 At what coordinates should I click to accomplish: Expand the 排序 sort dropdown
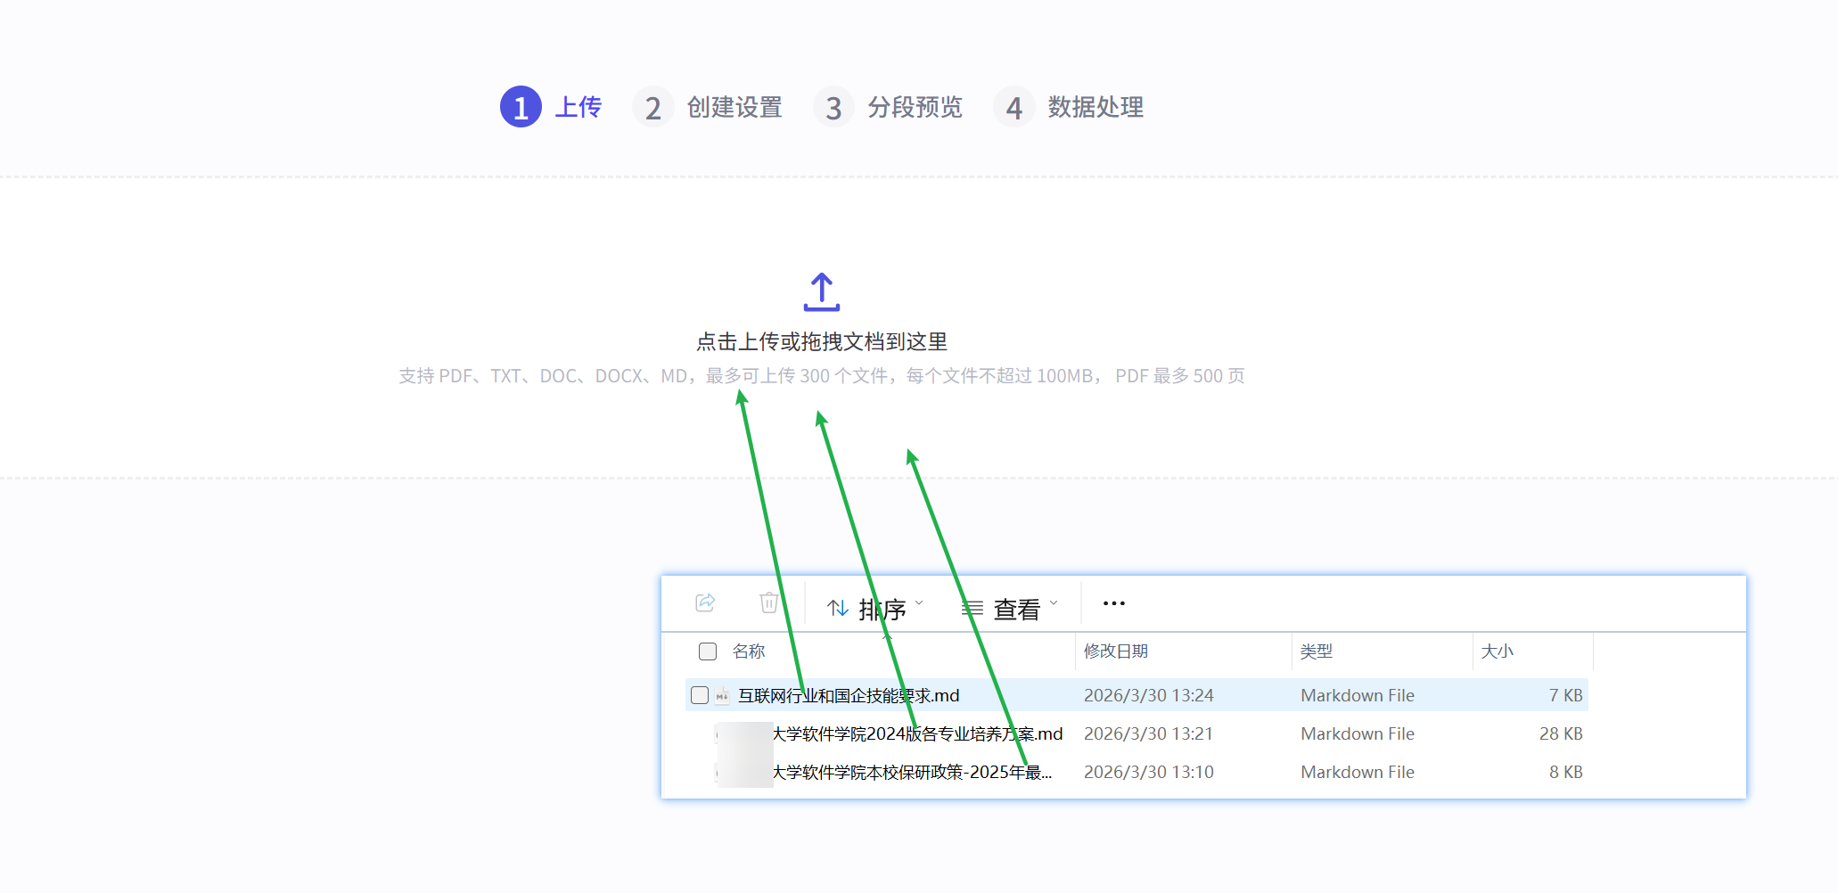[875, 609]
